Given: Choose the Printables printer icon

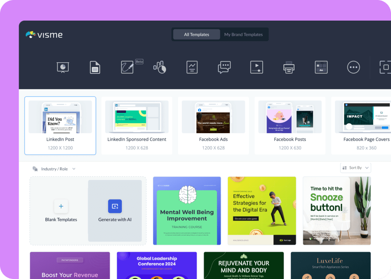Looking at the screenshot, I should coord(289,67).
